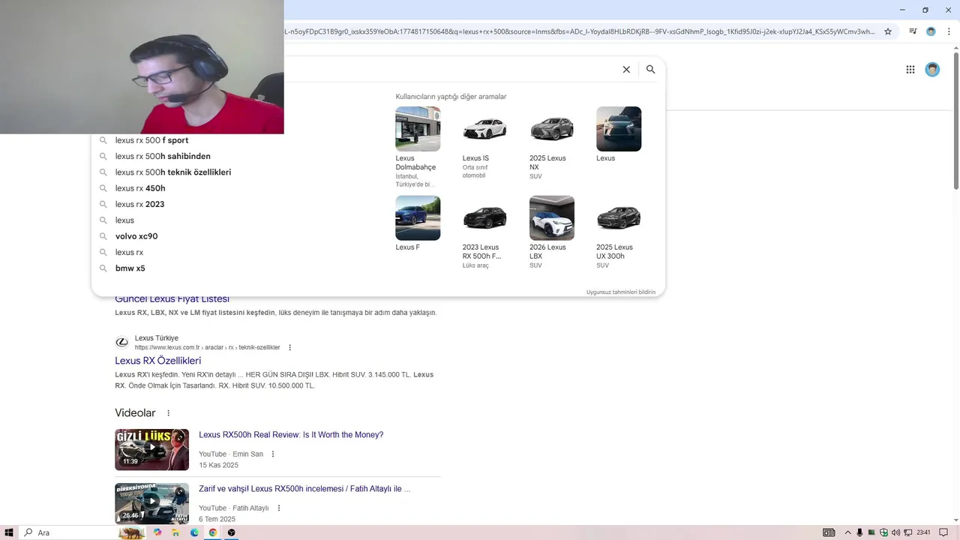The width and height of the screenshot is (960, 540).
Task: Click the Chrome address bar URL
Action: point(580,31)
